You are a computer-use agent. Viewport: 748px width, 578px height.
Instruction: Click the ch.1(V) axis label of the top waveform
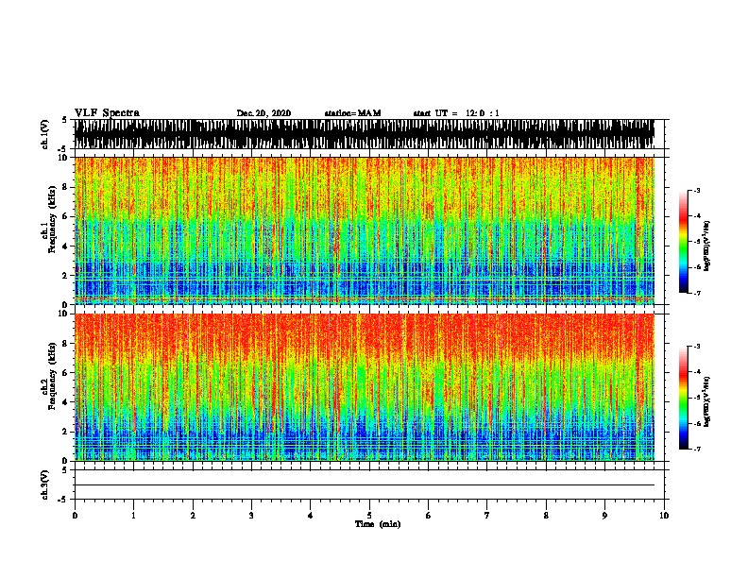tap(45, 134)
